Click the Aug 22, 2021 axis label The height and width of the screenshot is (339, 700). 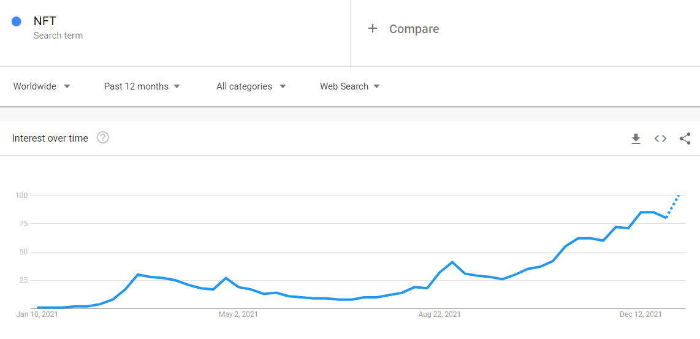pos(439,314)
